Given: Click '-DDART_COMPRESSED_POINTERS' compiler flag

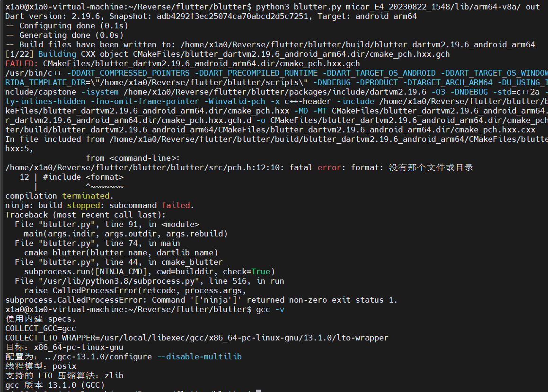Looking at the screenshot, I should (128, 73).
